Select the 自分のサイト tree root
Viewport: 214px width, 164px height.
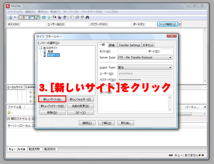coord(50,48)
